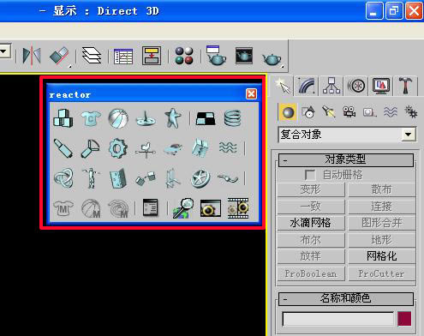424x336 pixels.
Task: Apply Soft Body Modifier ball M icon
Action: point(91,208)
